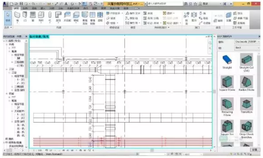Select the Square Elbow part

227,83
